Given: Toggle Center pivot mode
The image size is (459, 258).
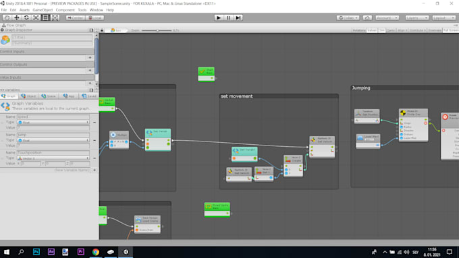Looking at the screenshot, I should [76, 18].
